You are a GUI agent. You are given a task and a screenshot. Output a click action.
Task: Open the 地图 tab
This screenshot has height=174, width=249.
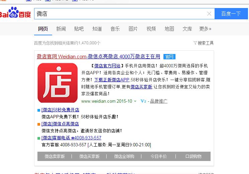click(x=169, y=29)
